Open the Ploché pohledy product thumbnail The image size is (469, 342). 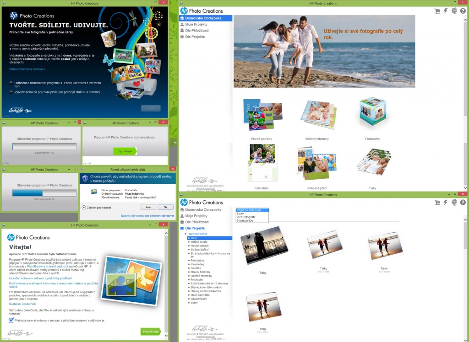[x=262, y=115]
